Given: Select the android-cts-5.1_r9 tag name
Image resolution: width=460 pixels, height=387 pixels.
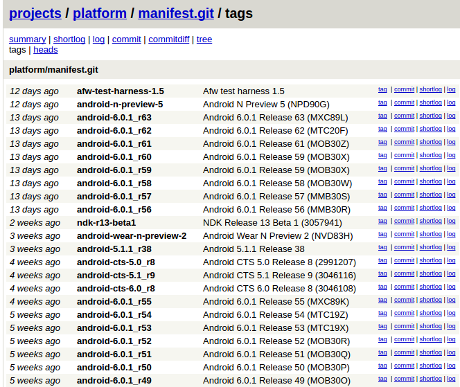Looking at the screenshot, I should 116,276.
